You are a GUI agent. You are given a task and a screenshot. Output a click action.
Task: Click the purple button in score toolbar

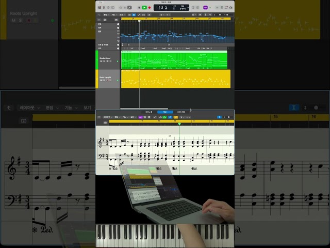coord(140,117)
